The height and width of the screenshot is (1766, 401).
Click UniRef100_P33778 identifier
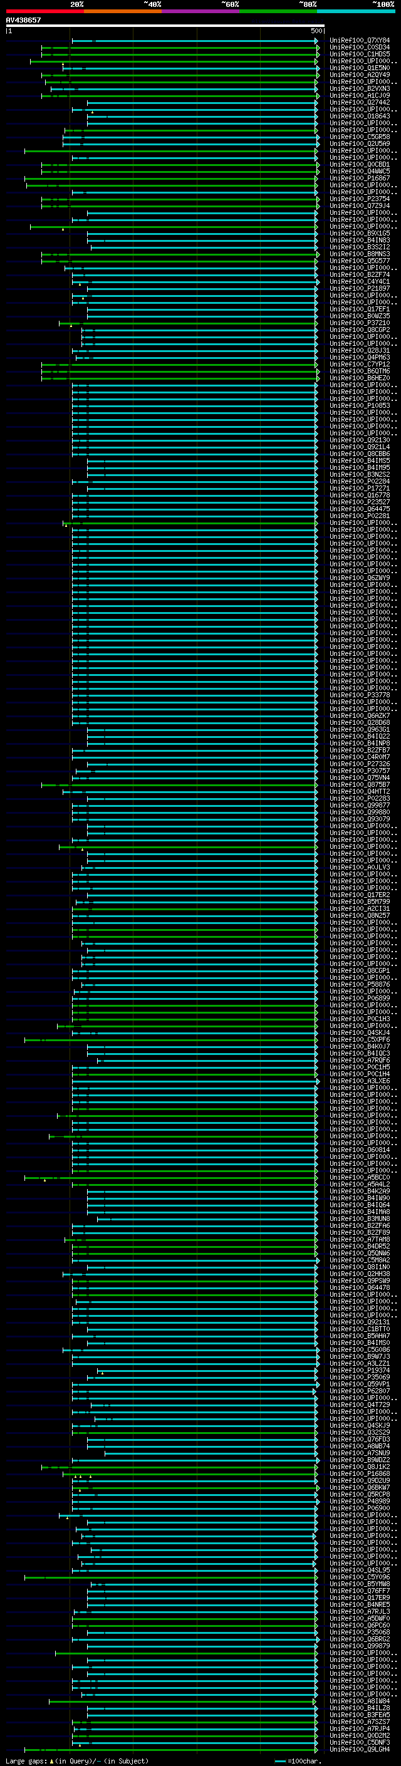click(x=360, y=695)
